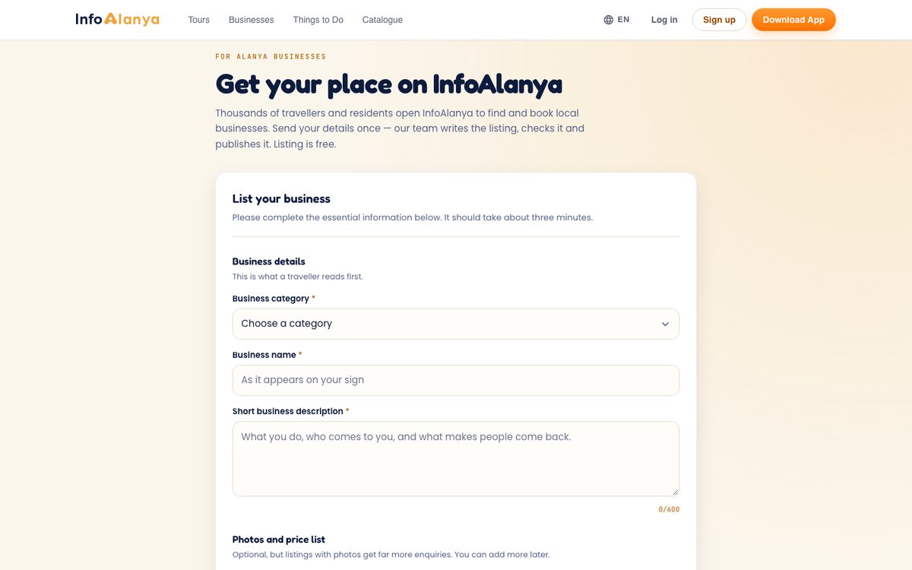The height and width of the screenshot is (570, 912).
Task: Click the 0/600 character counter
Action: (x=669, y=509)
